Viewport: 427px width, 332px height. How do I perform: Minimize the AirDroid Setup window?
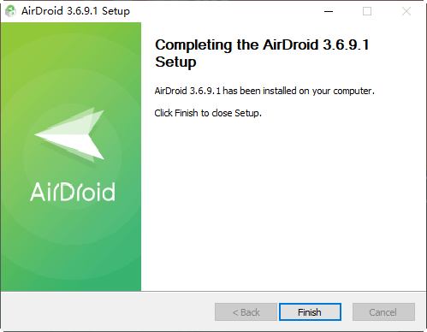point(329,11)
